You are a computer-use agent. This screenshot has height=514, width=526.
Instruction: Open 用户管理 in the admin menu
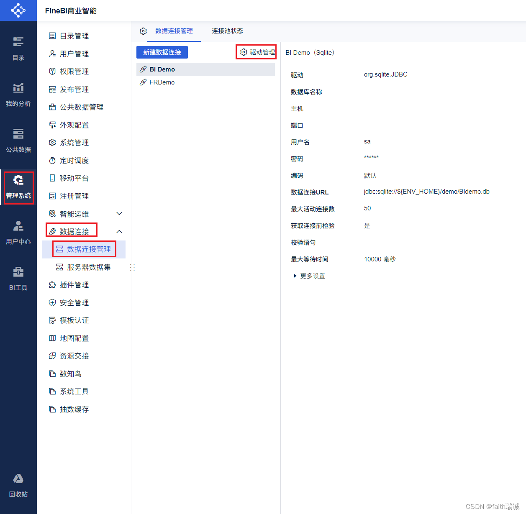click(x=74, y=54)
